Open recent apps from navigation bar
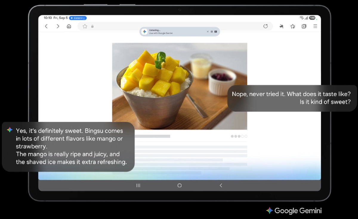This screenshot has height=219, width=358. (x=138, y=185)
